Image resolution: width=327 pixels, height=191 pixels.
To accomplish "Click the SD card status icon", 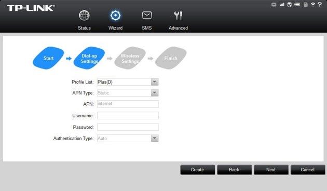I will coord(306,5).
